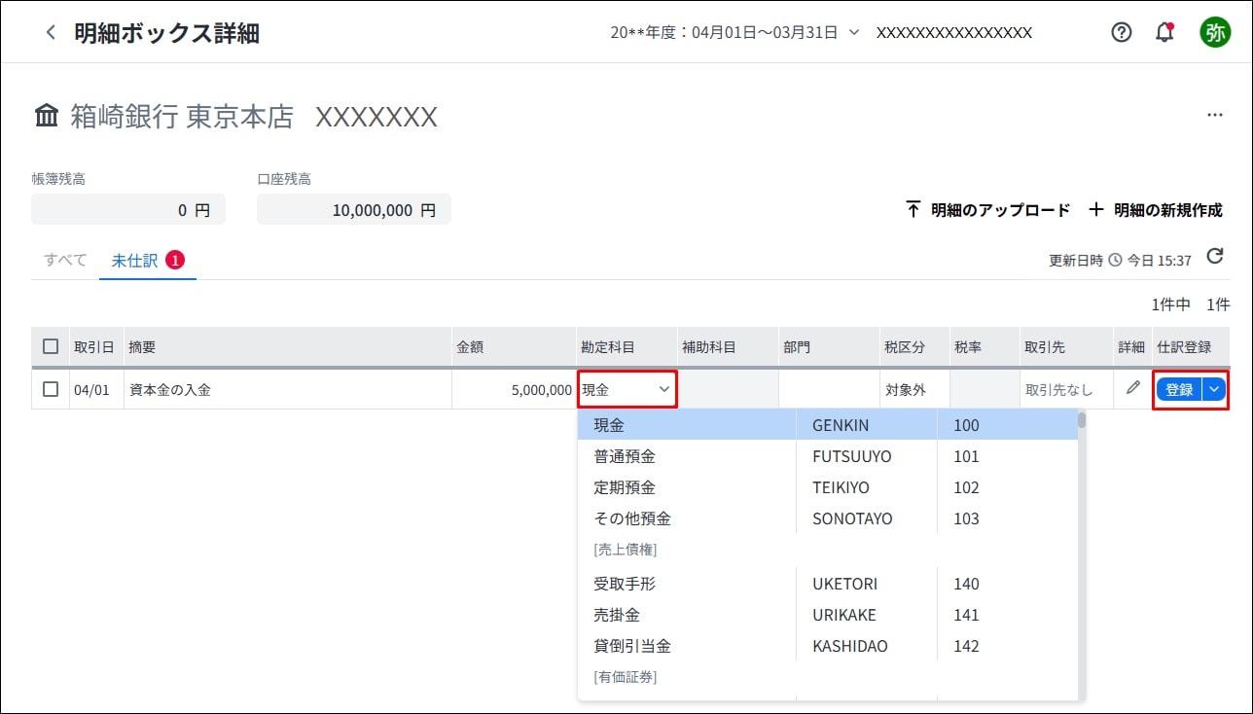Switch to the すべて tab

[x=65, y=260]
